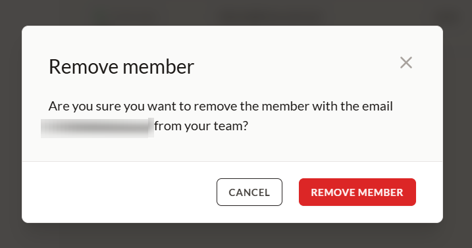Confirm removing the member from the team

[357, 192]
